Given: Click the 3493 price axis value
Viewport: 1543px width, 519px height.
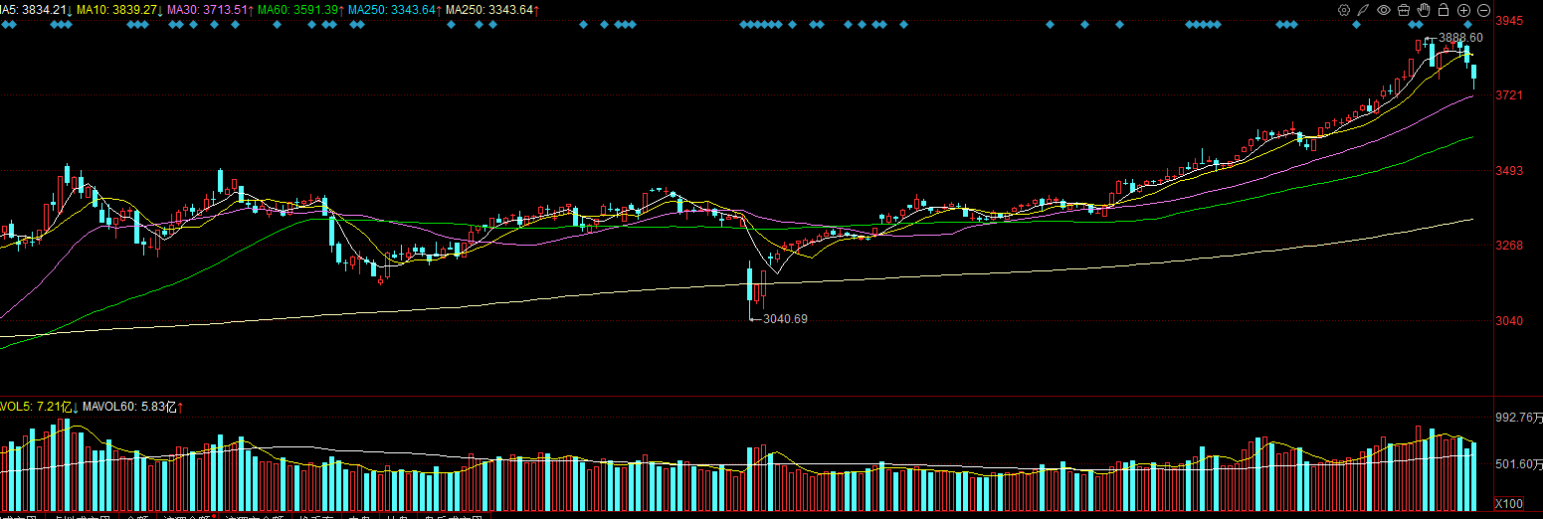Looking at the screenshot, I should (1510, 171).
